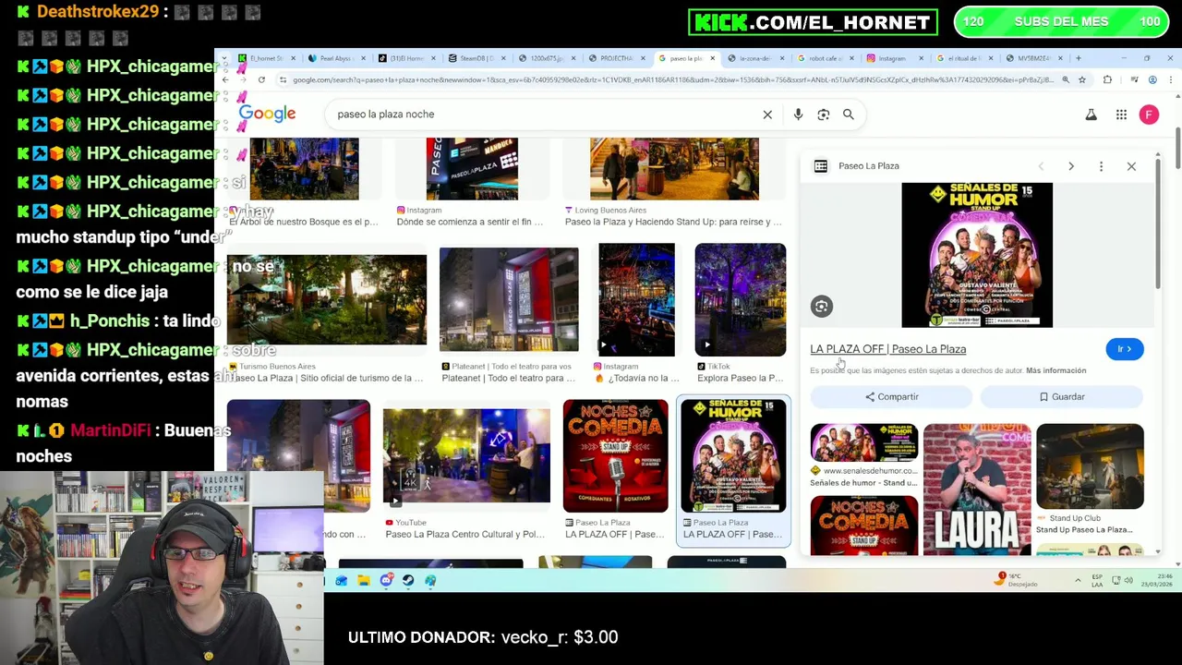Switch to SteamDB tab

click(x=475, y=58)
